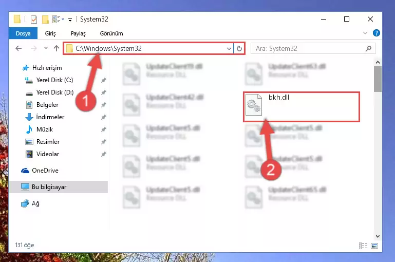Click pin icon next to İndirmeler
This screenshot has height=262, width=395.
pos(104,118)
